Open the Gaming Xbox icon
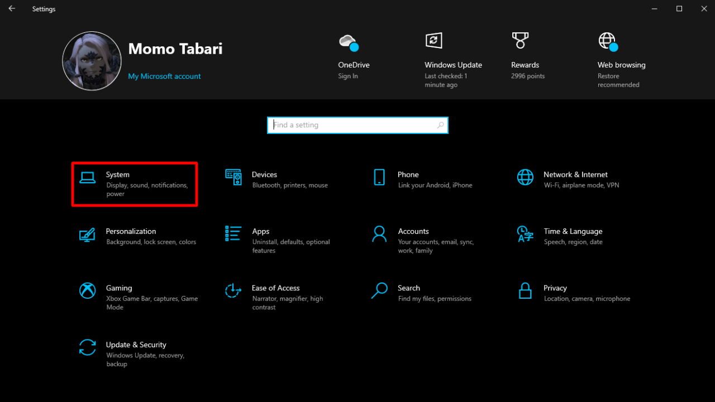 (x=87, y=290)
